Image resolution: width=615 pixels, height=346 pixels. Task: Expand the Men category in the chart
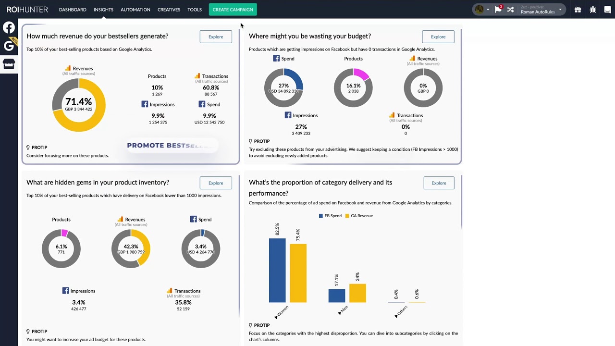tap(343, 310)
